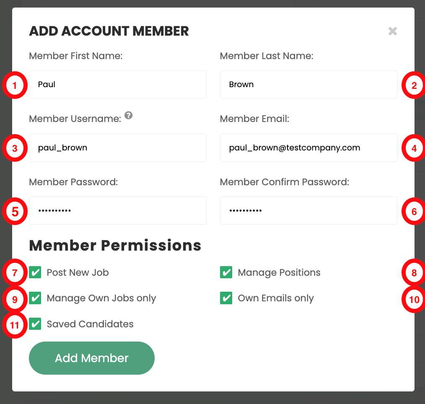Click the red circle marker numbered 9

coord(15,299)
